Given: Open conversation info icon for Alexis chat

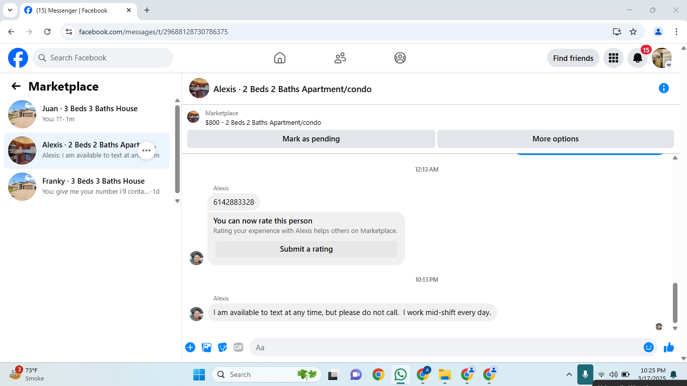Looking at the screenshot, I should pyautogui.click(x=664, y=89).
